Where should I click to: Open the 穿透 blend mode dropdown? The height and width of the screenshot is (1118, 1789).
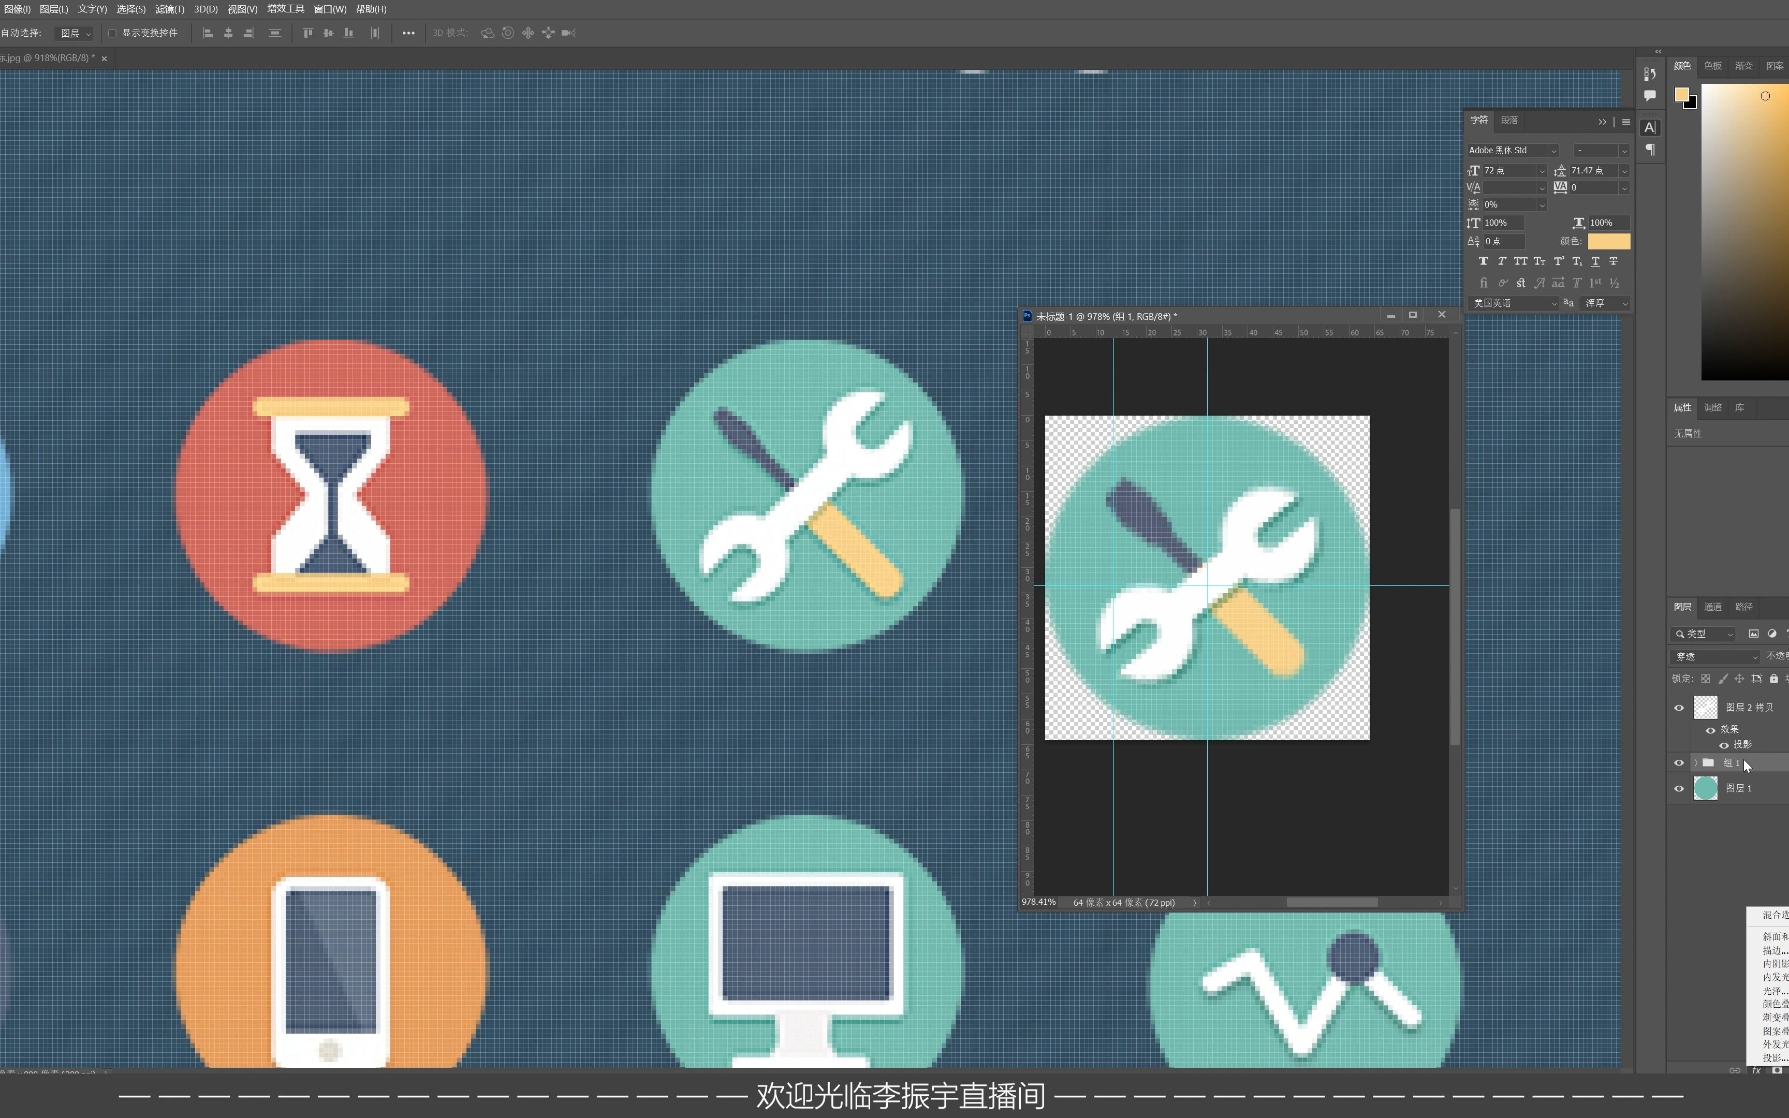coord(1715,657)
